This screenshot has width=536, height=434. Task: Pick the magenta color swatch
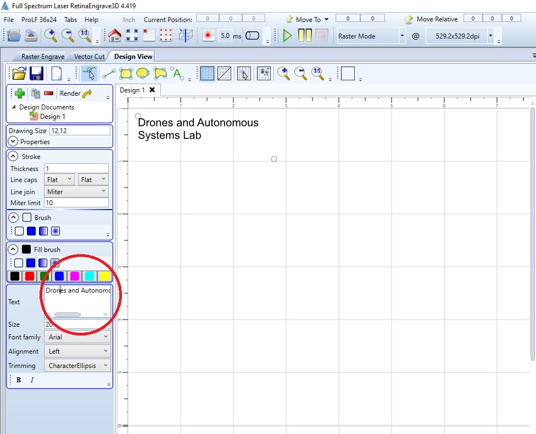pyautogui.click(x=75, y=276)
